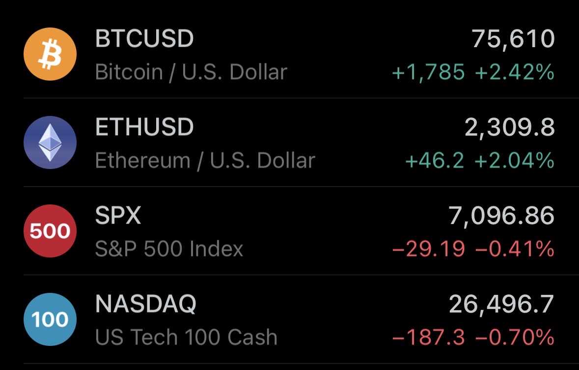The height and width of the screenshot is (370, 579).
Task: Select the NASDAQ ticker label
Action: 145,304
